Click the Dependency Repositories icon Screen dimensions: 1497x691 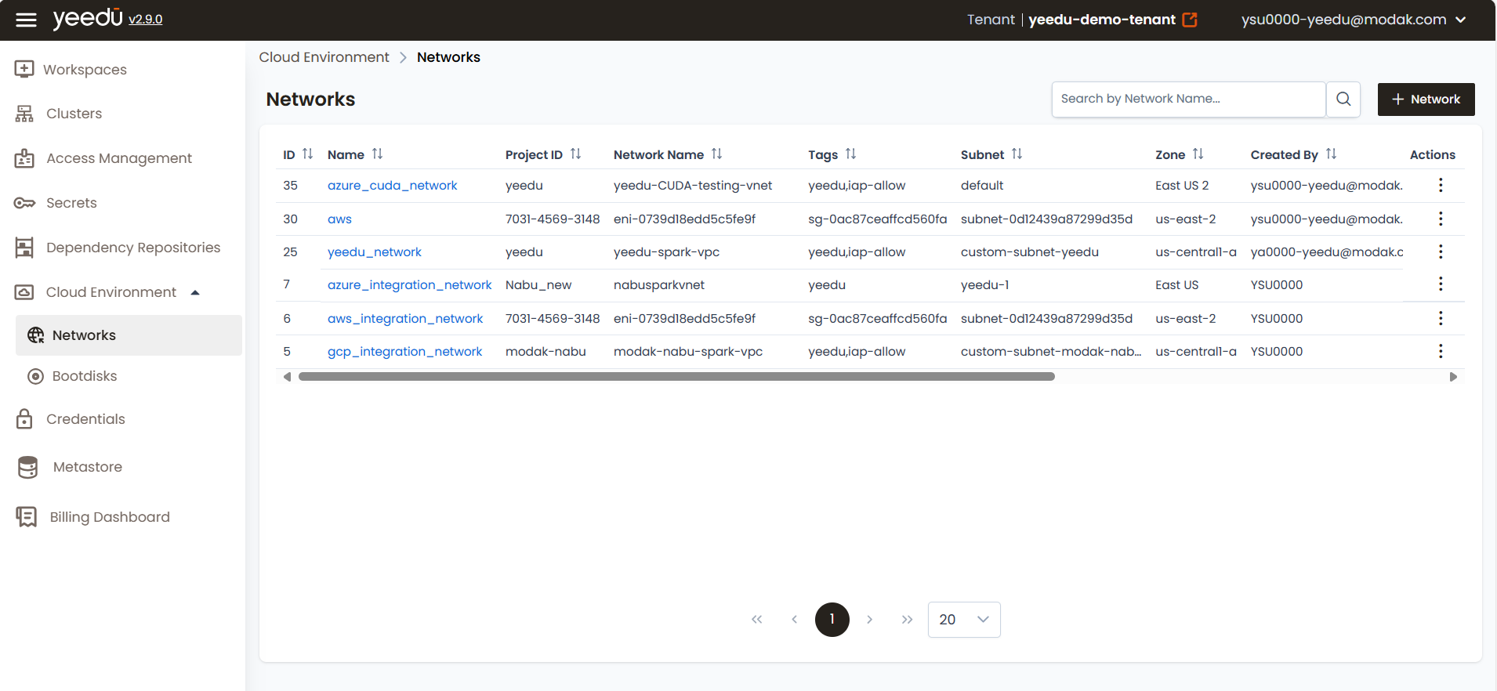(x=24, y=248)
